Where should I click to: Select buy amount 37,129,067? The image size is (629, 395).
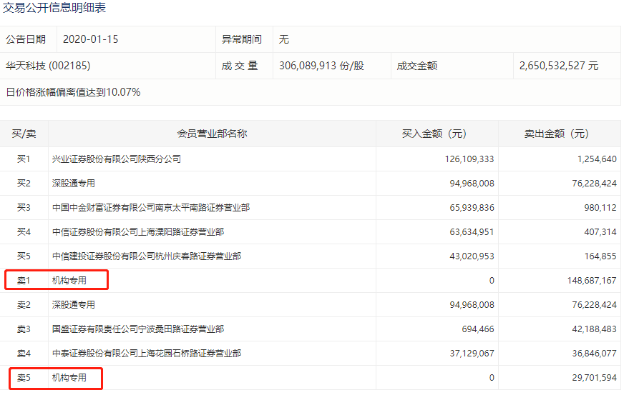tap(472, 354)
